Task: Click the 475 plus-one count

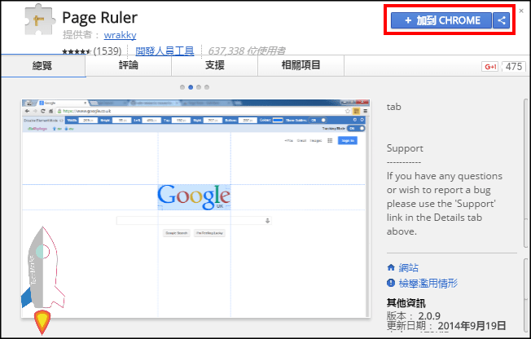Action: [513, 67]
